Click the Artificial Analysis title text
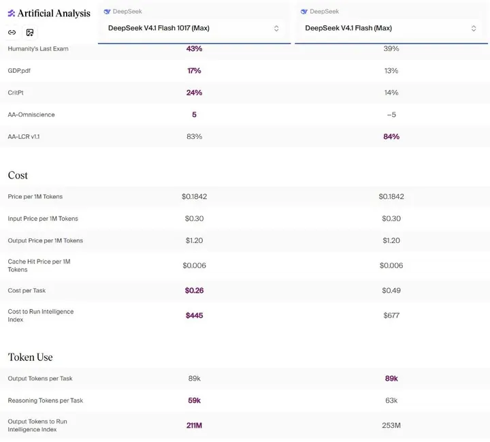This screenshot has height=442, width=490. pos(54,13)
